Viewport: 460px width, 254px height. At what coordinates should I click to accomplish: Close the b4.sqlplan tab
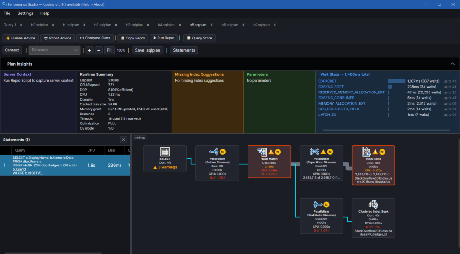click(x=180, y=25)
